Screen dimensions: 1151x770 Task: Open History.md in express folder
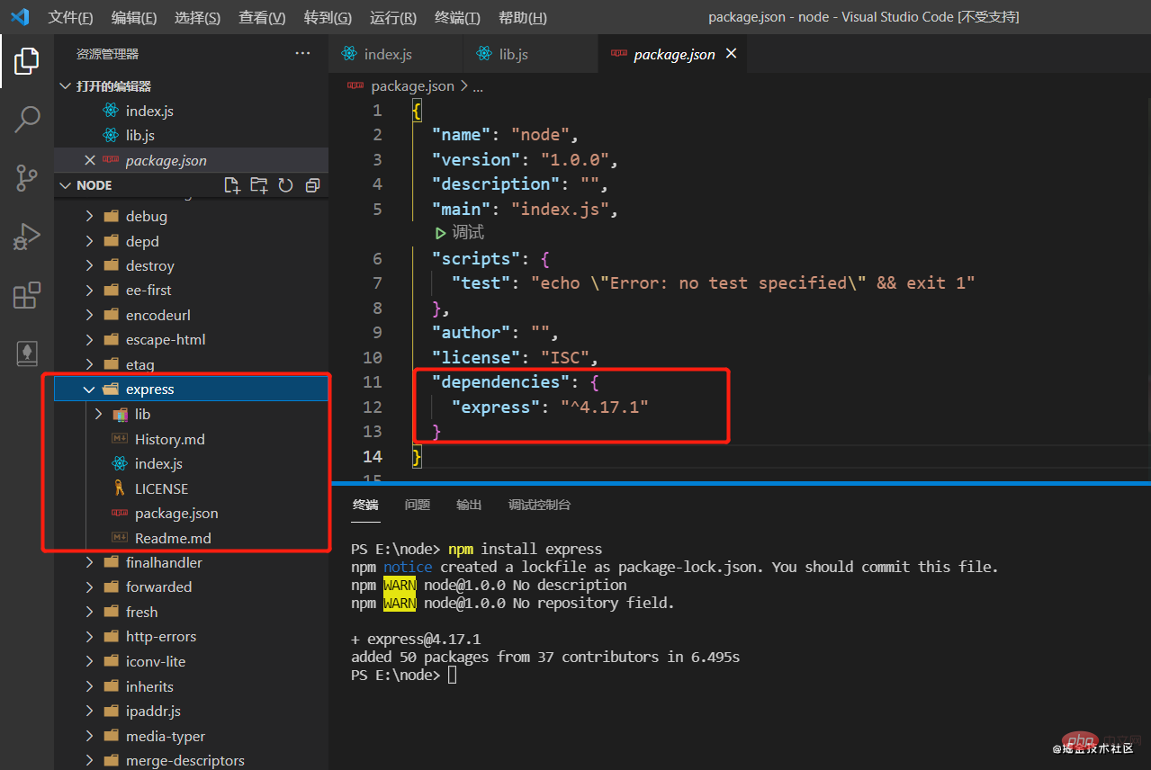(x=191, y=439)
